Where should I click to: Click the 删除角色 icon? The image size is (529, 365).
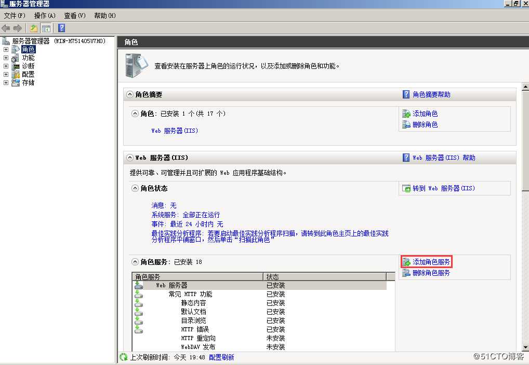[406, 124]
